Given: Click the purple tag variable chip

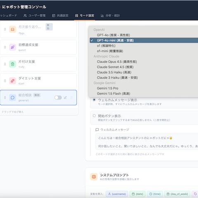Looking at the screenshot, I should (195, 194).
